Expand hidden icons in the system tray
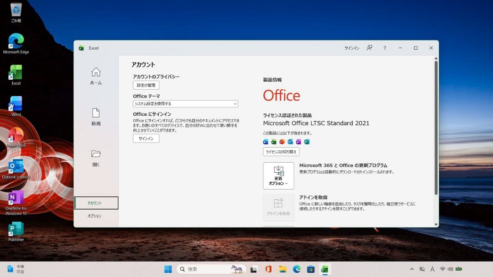Screen dimensions: 493x277 pos(412,269)
